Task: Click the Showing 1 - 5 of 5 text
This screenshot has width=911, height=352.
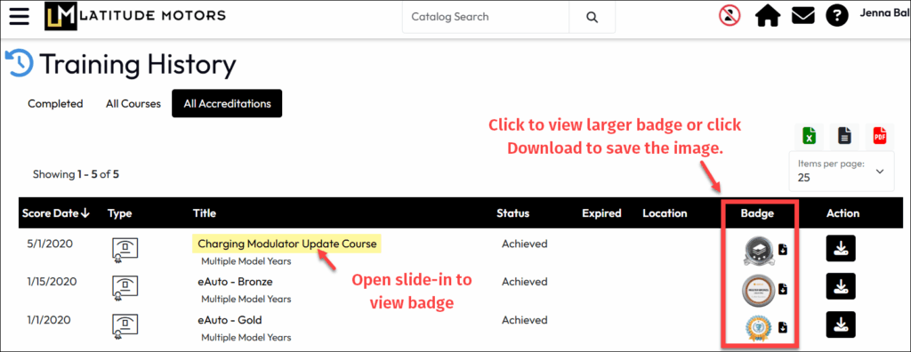Action: [77, 174]
